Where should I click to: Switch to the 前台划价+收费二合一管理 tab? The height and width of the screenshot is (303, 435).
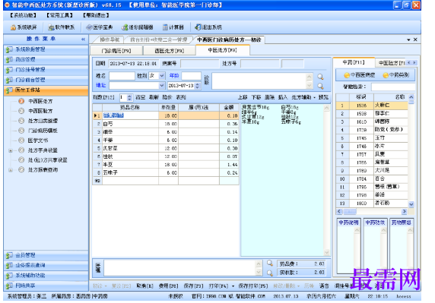tap(159, 40)
